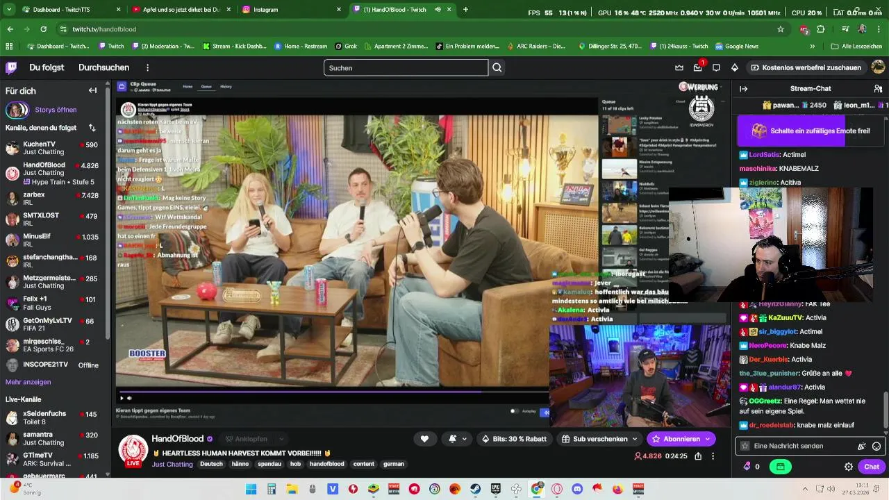
Task: Open Prime loot crown icon
Action: (679, 67)
